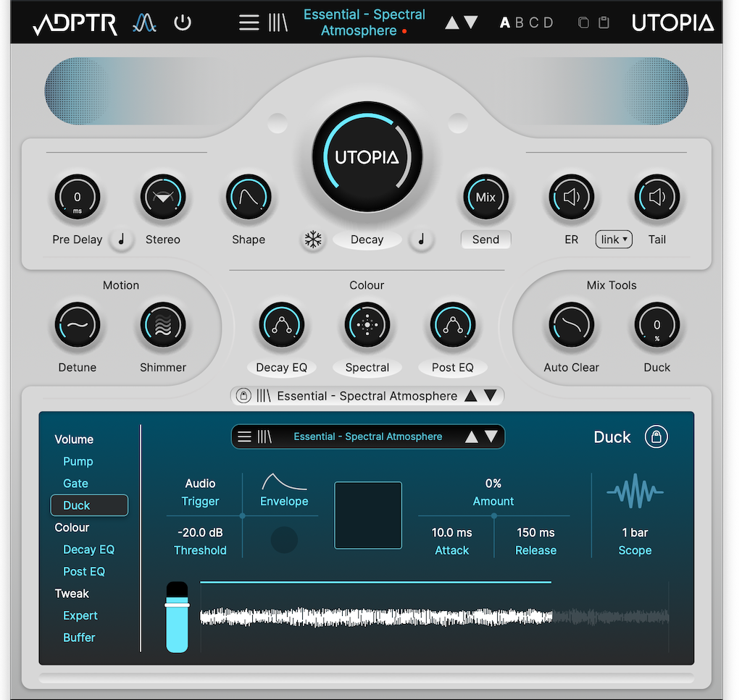742x700 pixels.
Task: Open Duck panel preset name dropdown
Action: click(x=367, y=437)
